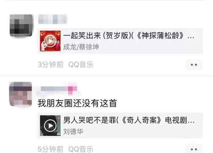
Task: Open the first music share card background
Action: click(x=120, y=41)
